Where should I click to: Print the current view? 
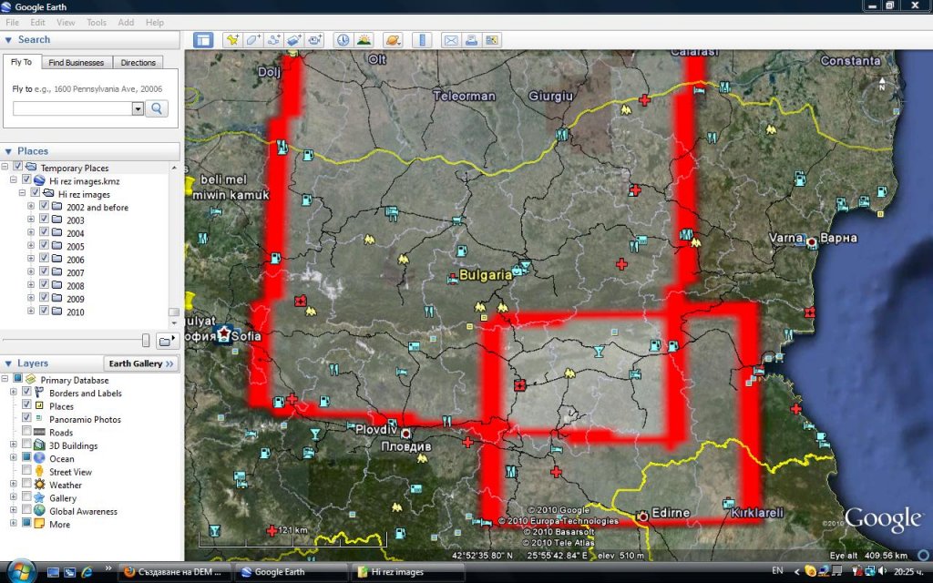tap(471, 40)
